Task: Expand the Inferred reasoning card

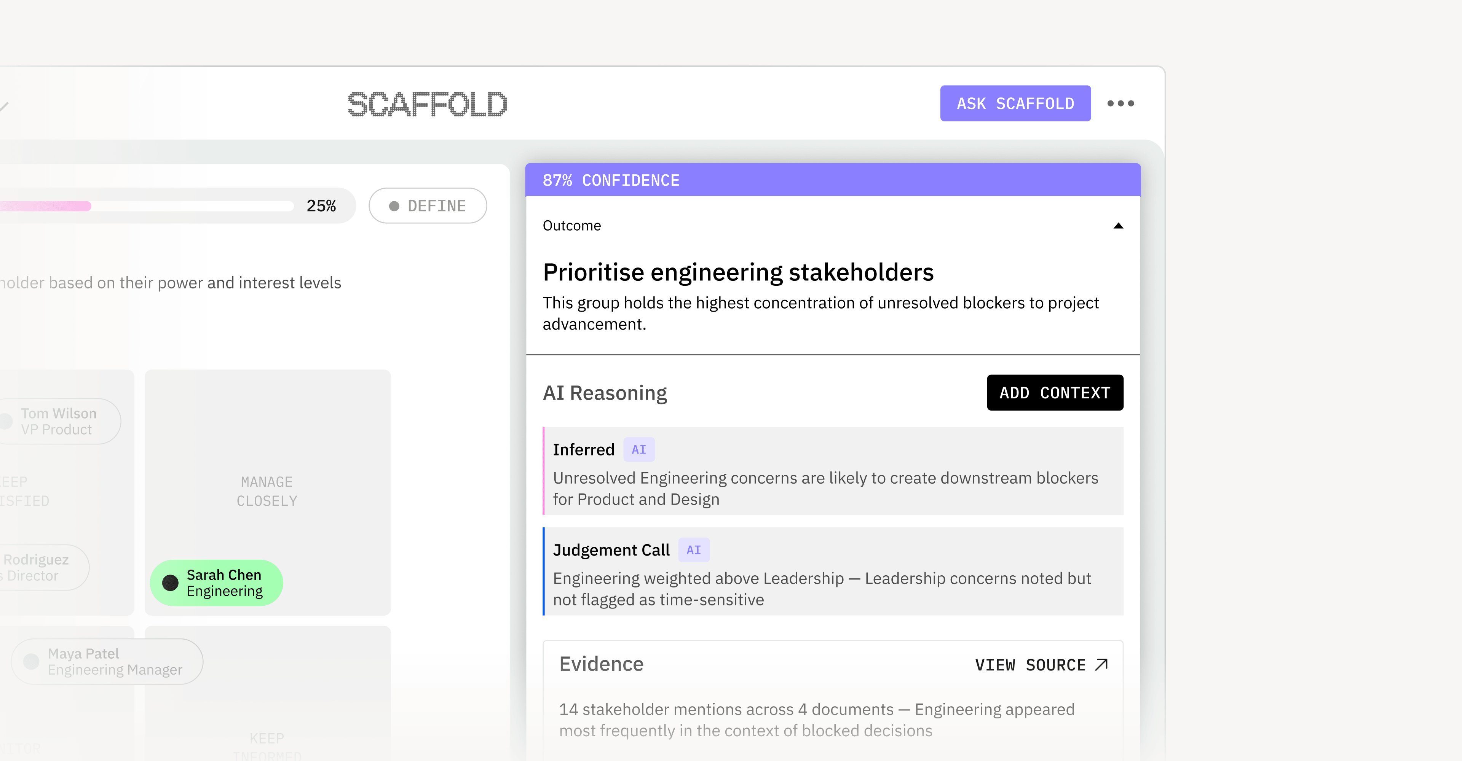Action: coord(833,471)
